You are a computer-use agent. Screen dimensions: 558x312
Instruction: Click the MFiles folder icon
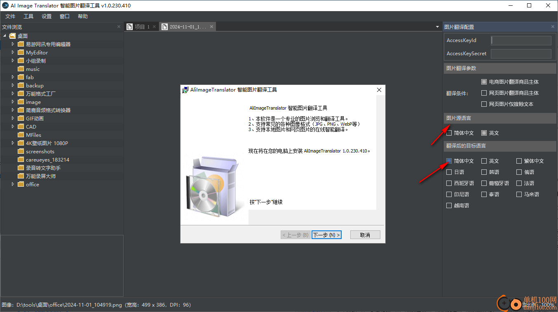point(21,135)
